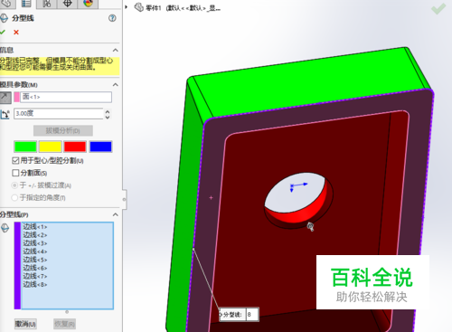Viewport: 452px width, 332px height.
Task: Select 边线<2> in the list
Action: pyautogui.click(x=35, y=235)
